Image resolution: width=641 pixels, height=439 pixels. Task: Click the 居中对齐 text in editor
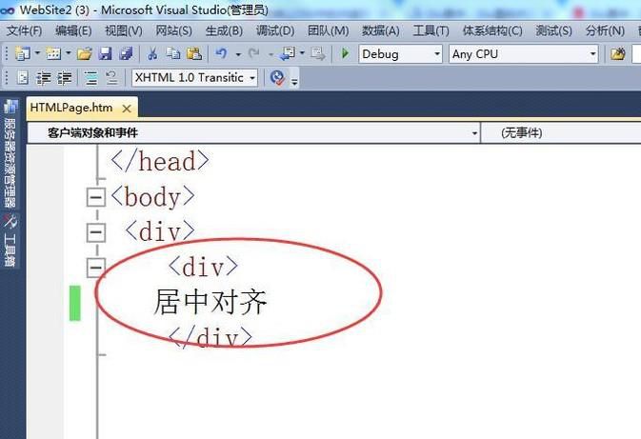pyautogui.click(x=210, y=303)
